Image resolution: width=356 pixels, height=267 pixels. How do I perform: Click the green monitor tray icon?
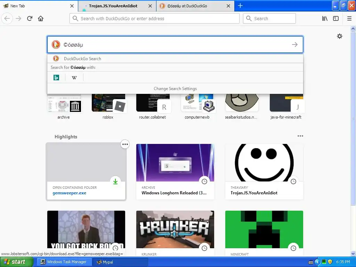click(x=324, y=262)
